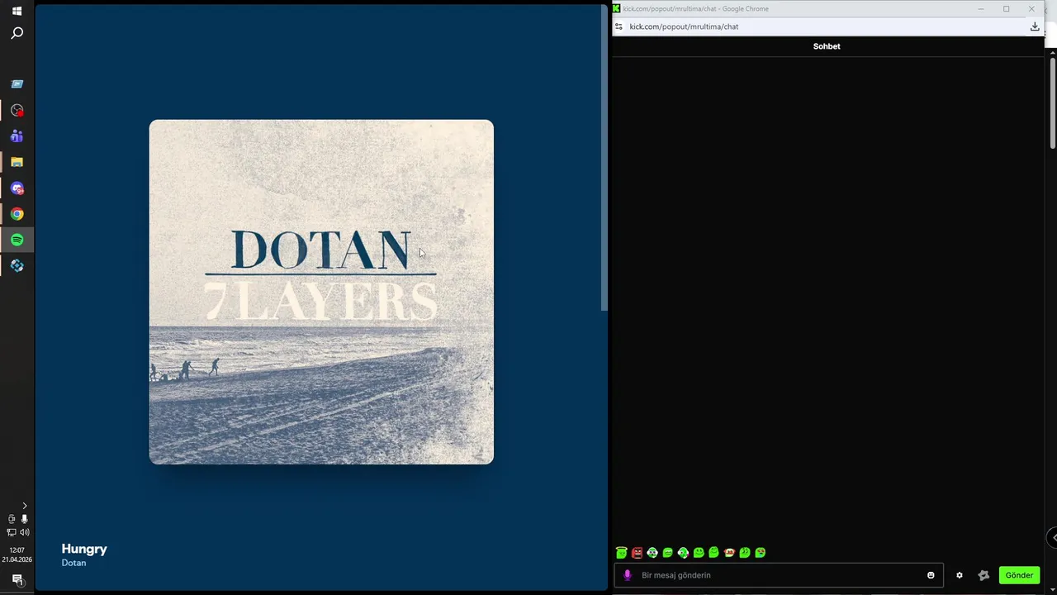The image size is (1057, 595).
Task: Switch to Google Chrome from the taskbar
Action: (17, 214)
